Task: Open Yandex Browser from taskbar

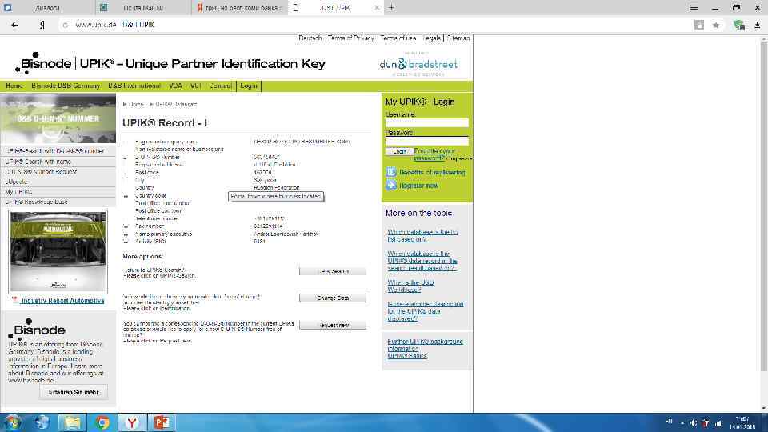Action: click(x=132, y=422)
